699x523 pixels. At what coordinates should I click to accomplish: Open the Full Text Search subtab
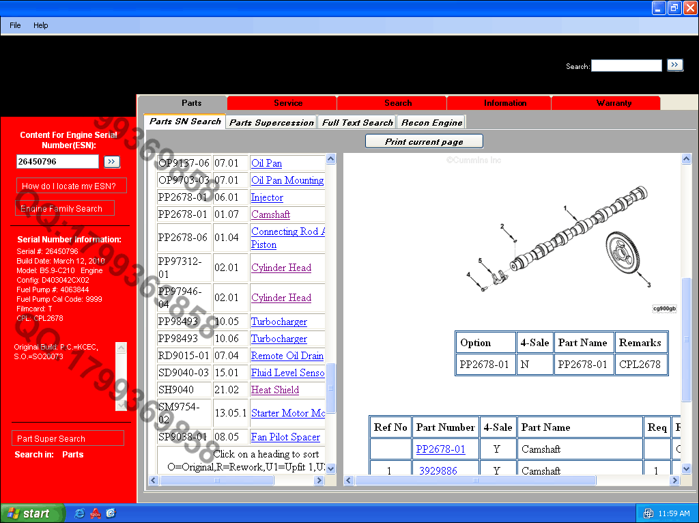(357, 122)
